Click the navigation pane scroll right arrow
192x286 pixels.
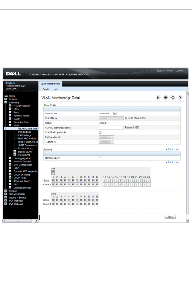[36, 221]
